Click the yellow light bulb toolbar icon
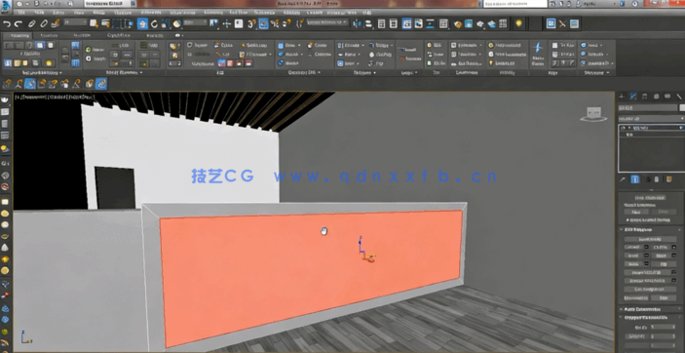The height and width of the screenshot is (353, 685). tap(518, 23)
